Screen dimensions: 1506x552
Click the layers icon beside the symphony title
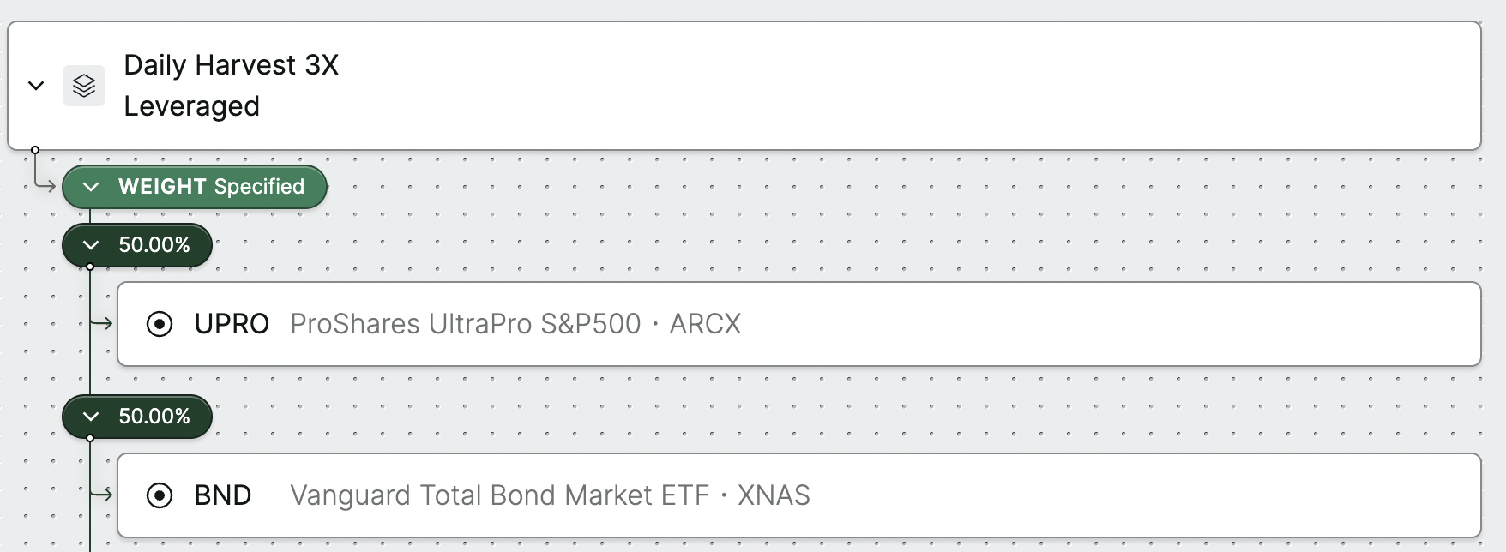(84, 86)
